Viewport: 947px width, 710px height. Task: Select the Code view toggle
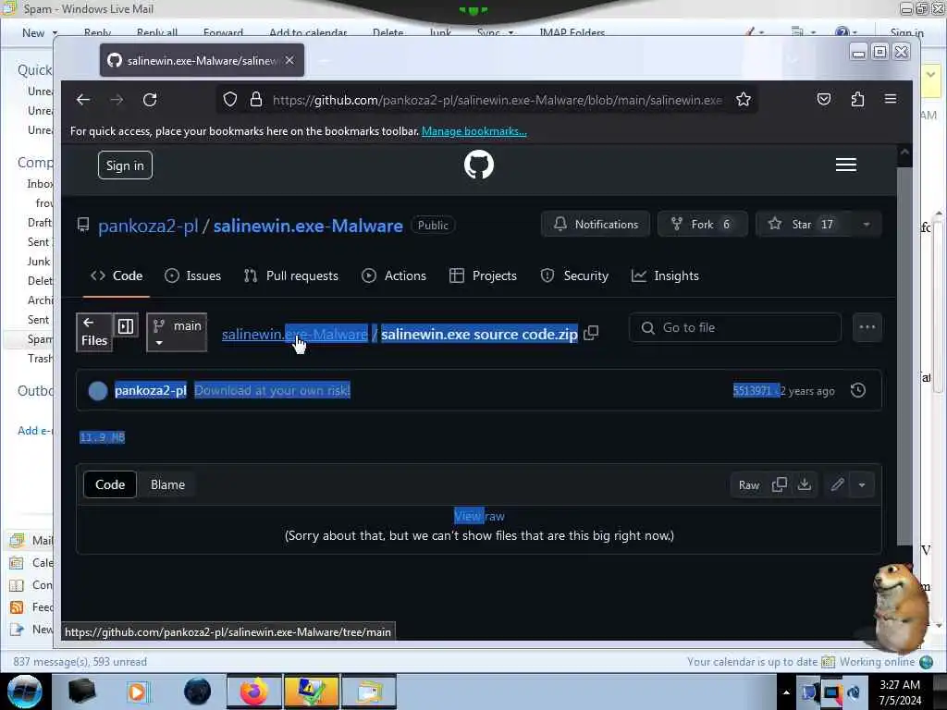110,484
